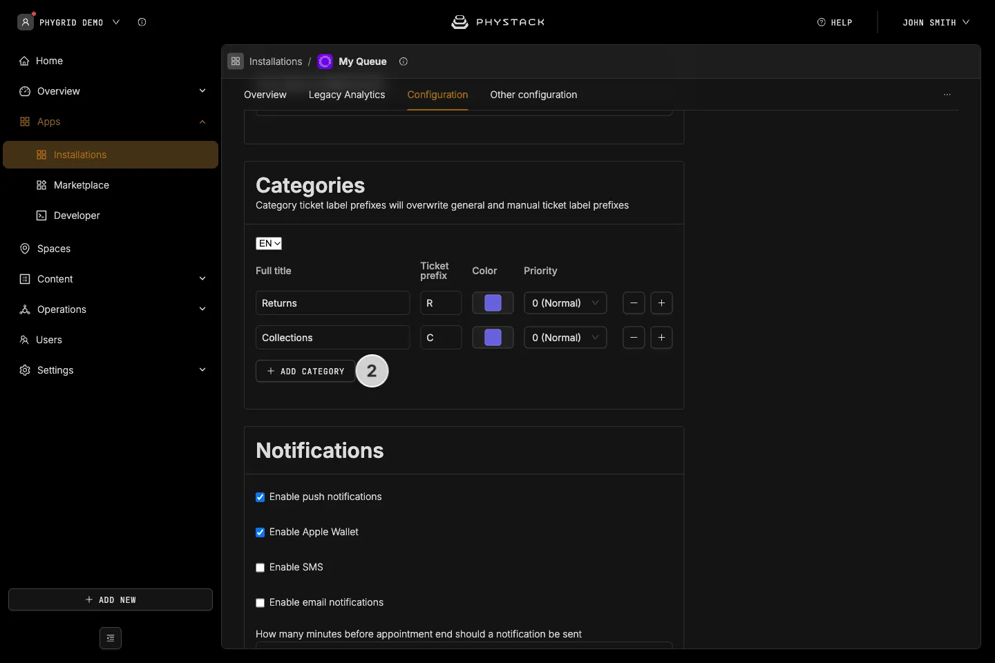The image size is (995, 663).
Task: Remove the Collections category with minus
Action: tap(634, 338)
